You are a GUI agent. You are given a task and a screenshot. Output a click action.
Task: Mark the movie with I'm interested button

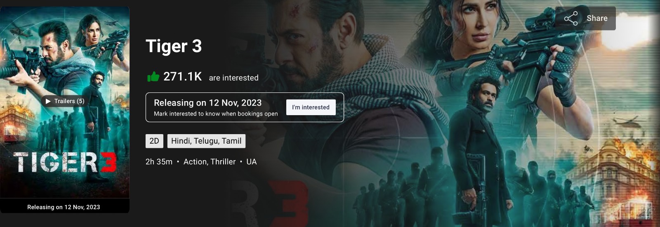click(x=311, y=107)
